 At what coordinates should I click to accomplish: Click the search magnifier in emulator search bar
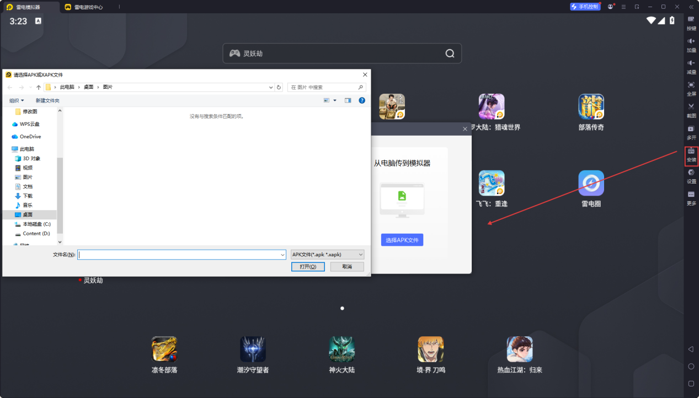[x=450, y=53]
